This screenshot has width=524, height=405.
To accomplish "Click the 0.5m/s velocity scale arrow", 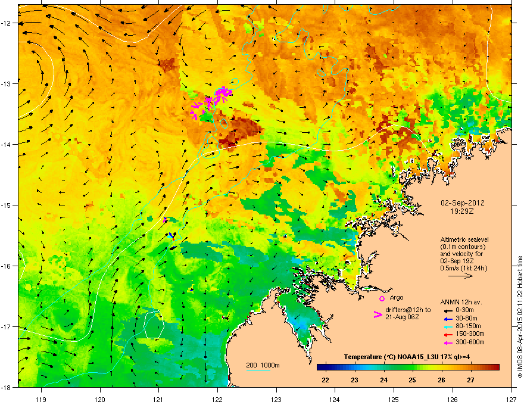I will 460,276.
